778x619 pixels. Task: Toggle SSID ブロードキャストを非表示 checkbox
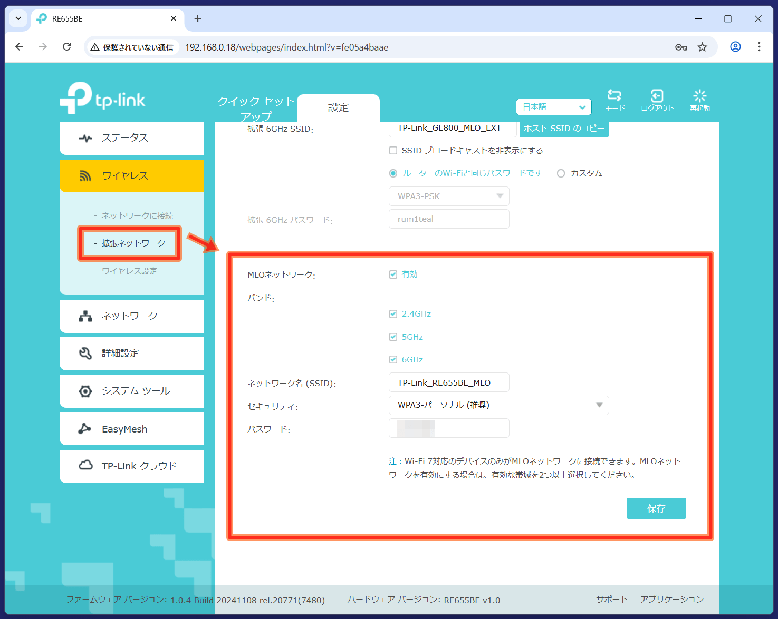pos(393,151)
